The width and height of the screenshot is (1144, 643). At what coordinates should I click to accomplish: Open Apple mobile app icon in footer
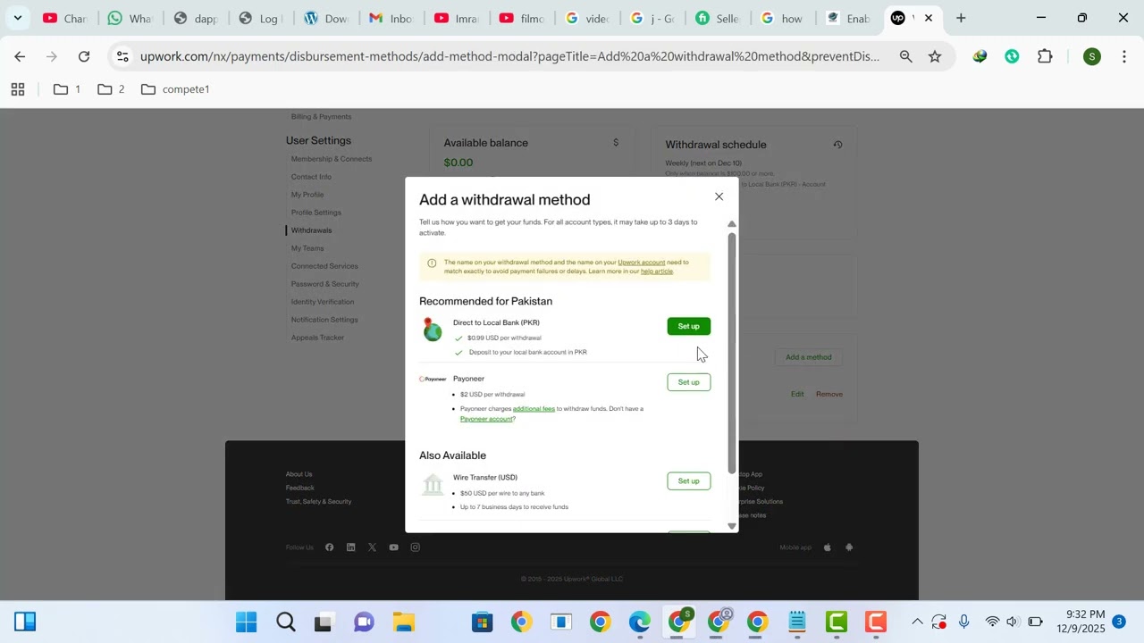[x=827, y=547]
